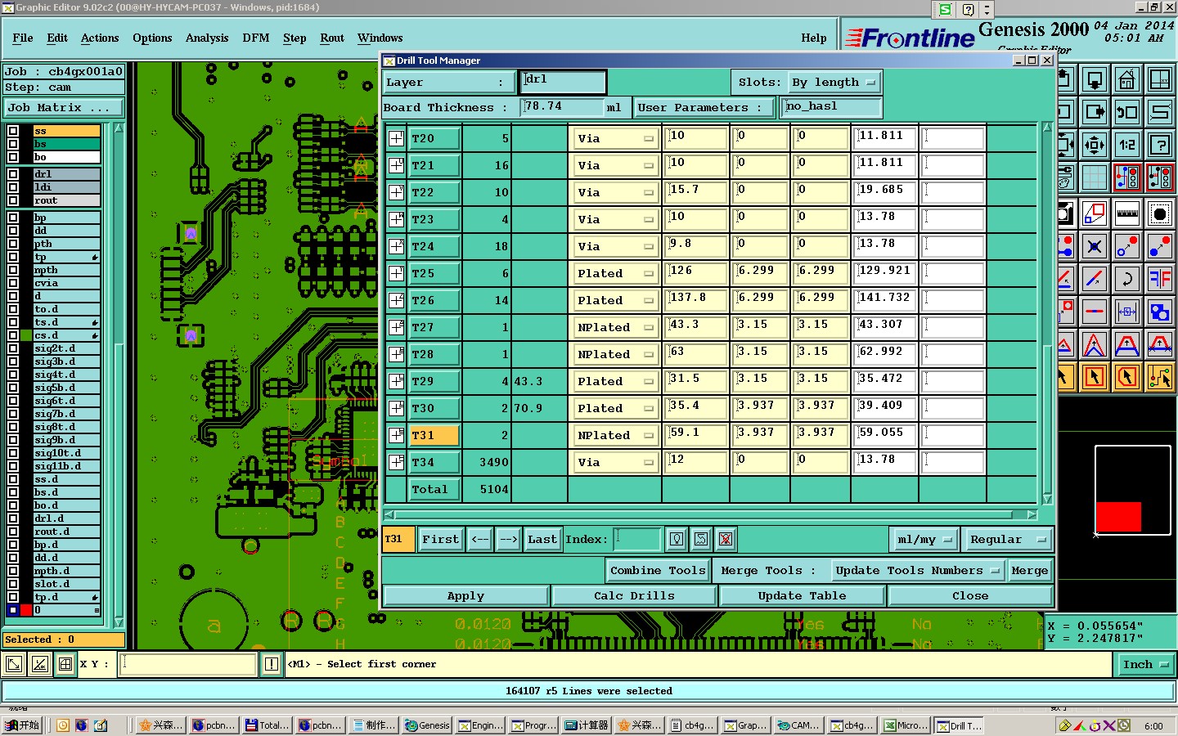Click the Job Matrix button
Viewport: 1178px width, 736px height.
[x=64, y=108]
